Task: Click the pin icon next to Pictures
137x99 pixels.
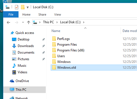Action: click(44, 59)
